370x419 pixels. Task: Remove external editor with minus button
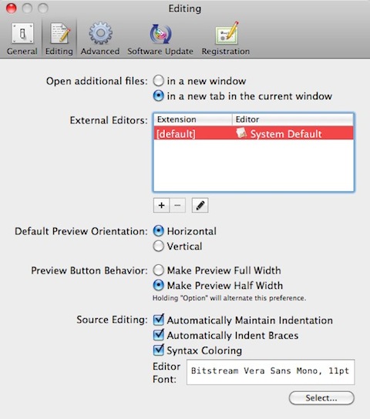[177, 205]
